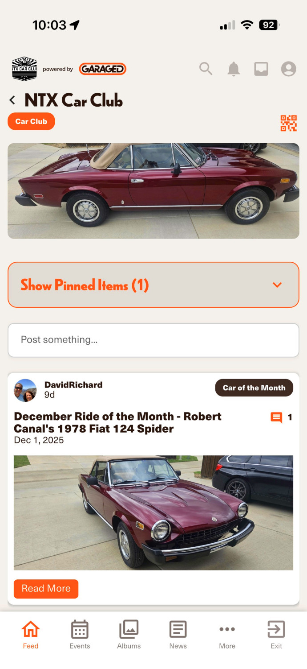This screenshot has height=669, width=307.
Task: Open the News tab
Action: [x=178, y=634]
